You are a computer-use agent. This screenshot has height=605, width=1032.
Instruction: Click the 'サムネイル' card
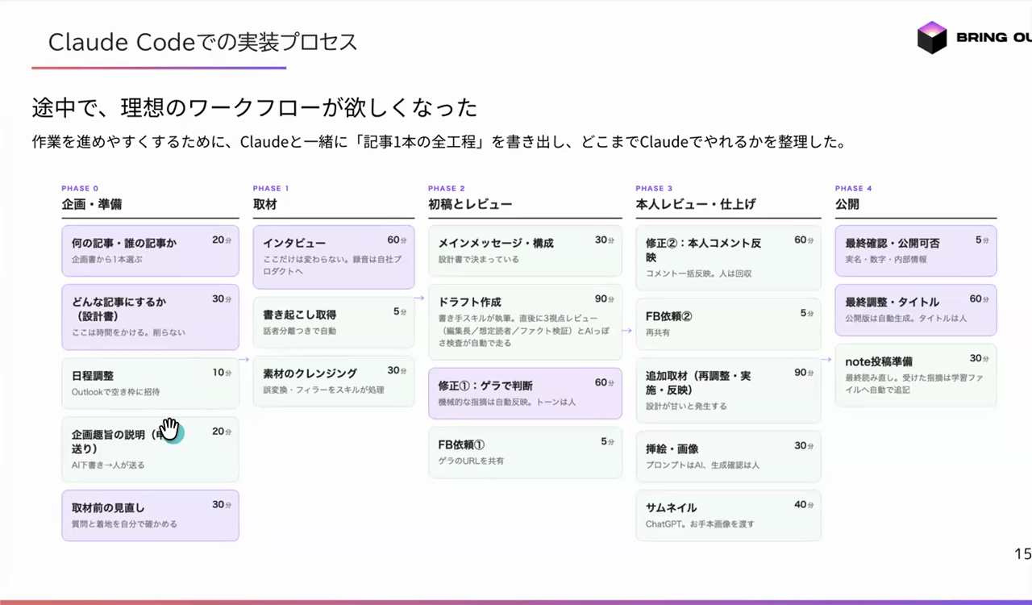(x=728, y=515)
